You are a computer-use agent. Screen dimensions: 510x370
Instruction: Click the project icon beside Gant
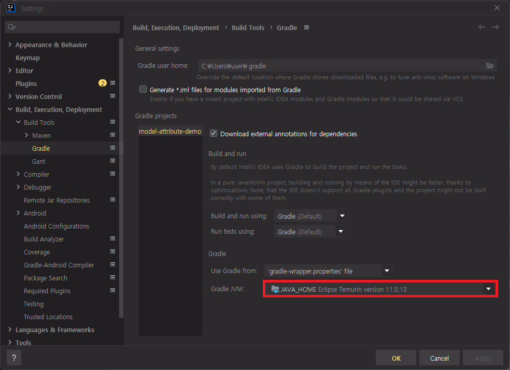point(113,161)
